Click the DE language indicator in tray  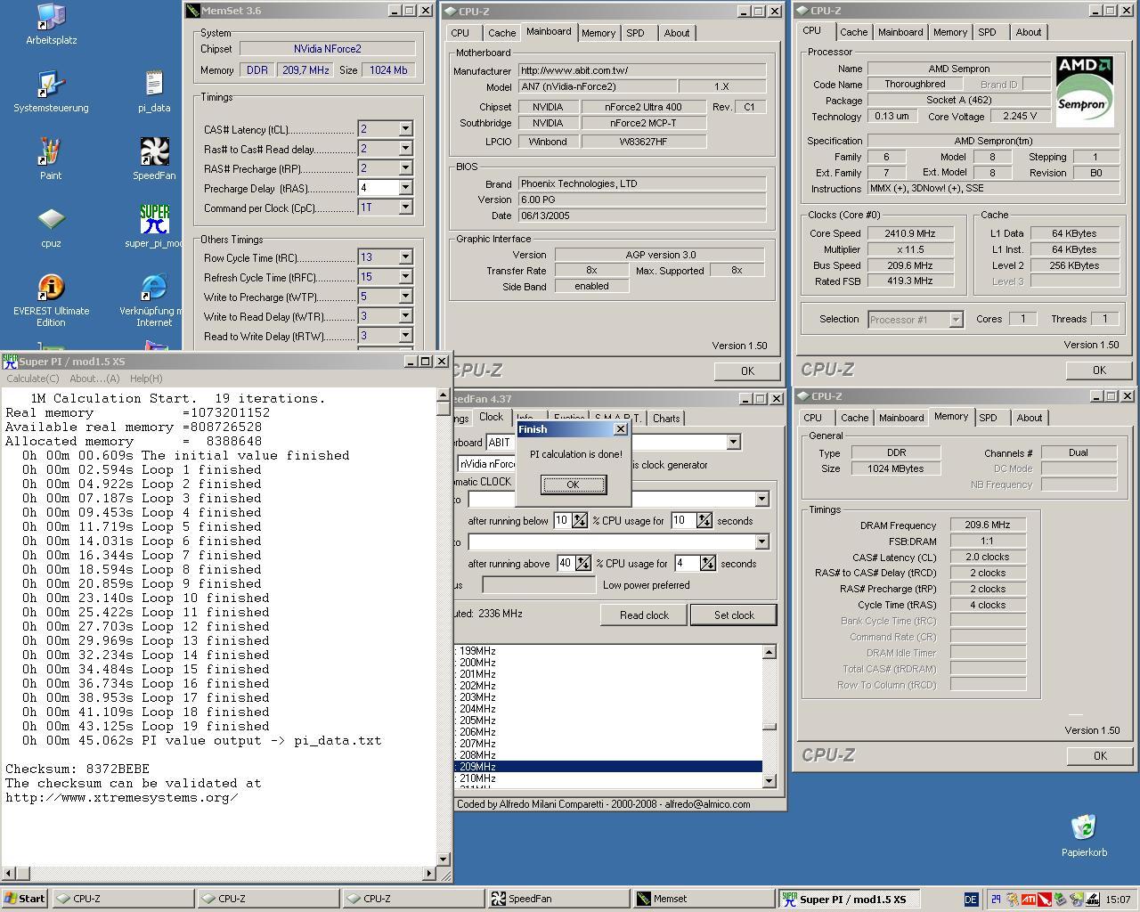point(971,900)
